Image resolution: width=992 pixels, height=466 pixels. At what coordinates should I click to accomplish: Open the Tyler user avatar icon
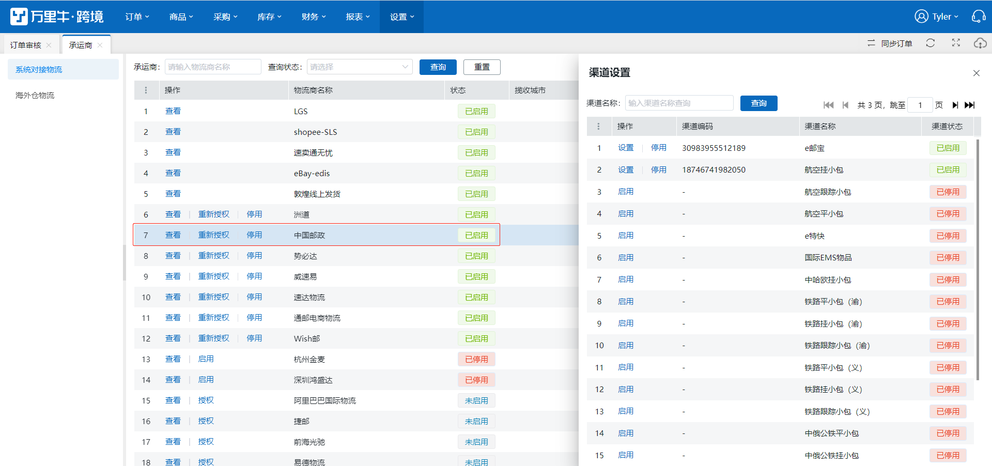click(921, 17)
